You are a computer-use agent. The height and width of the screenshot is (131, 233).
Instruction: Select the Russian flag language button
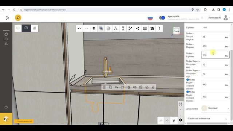pyautogui.click(x=150, y=18)
